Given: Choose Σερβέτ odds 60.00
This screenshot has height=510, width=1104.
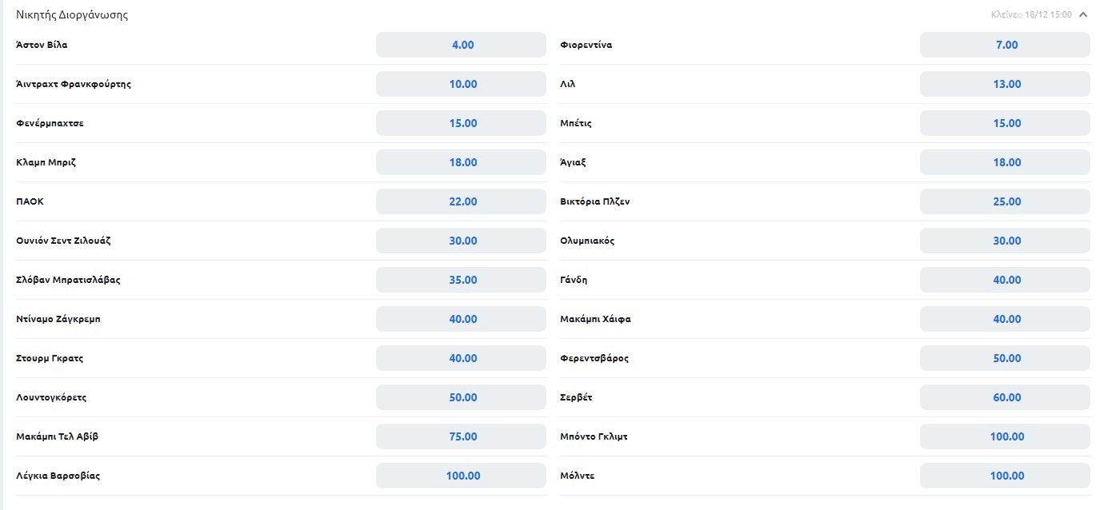Looking at the screenshot, I should 1005,397.
